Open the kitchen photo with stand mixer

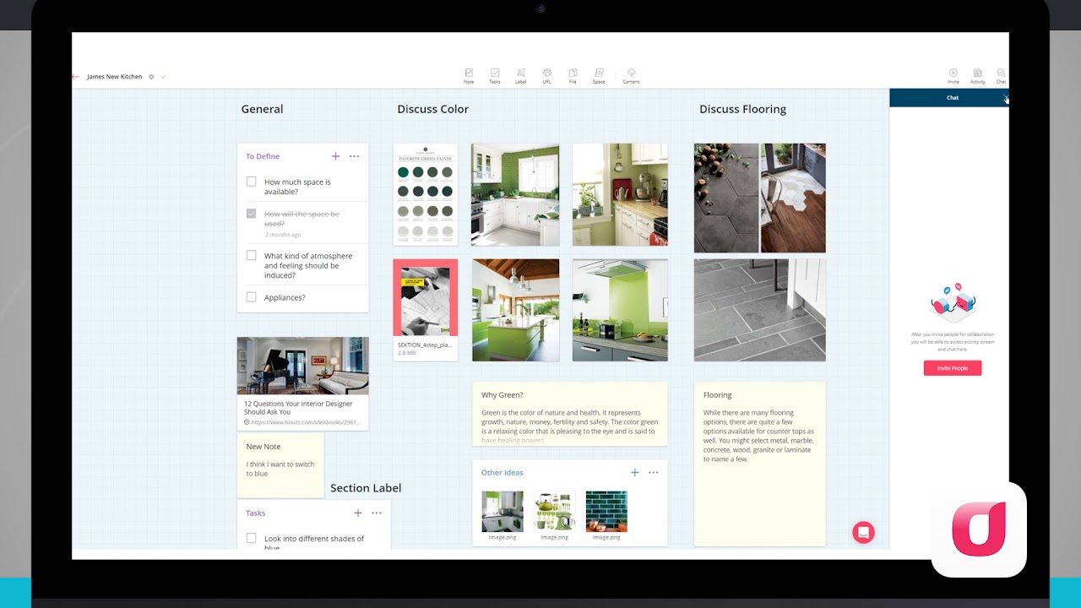620,194
